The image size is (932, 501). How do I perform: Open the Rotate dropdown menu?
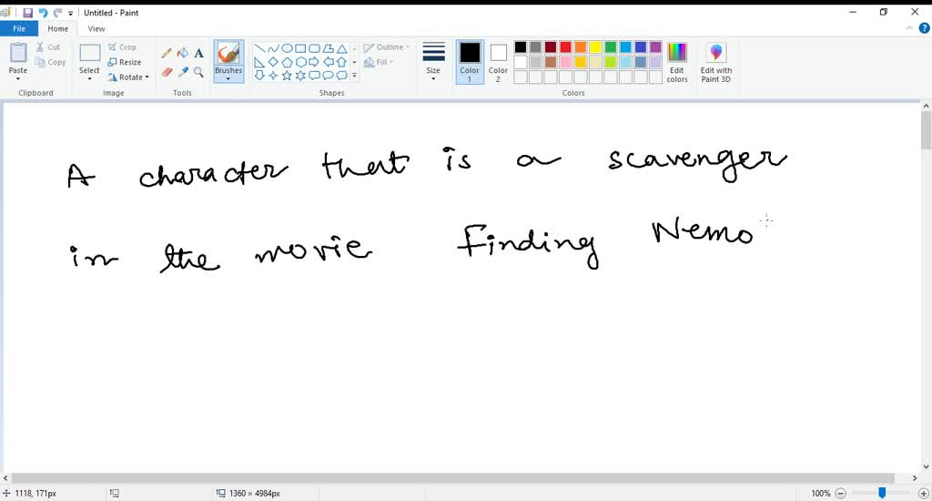pos(129,77)
